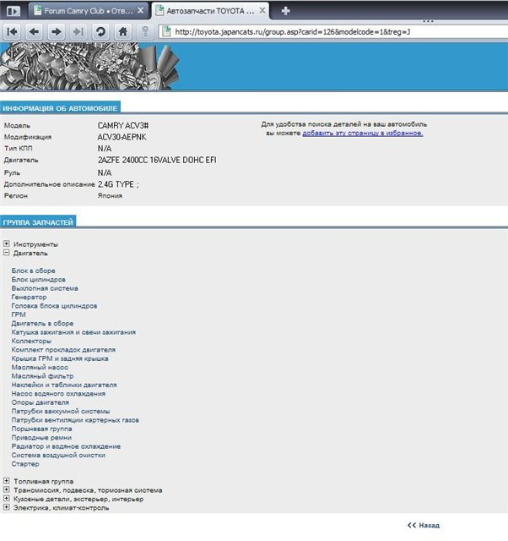508x541 pixels.
Task: Open the Выхлопная система link
Action: [45, 288]
